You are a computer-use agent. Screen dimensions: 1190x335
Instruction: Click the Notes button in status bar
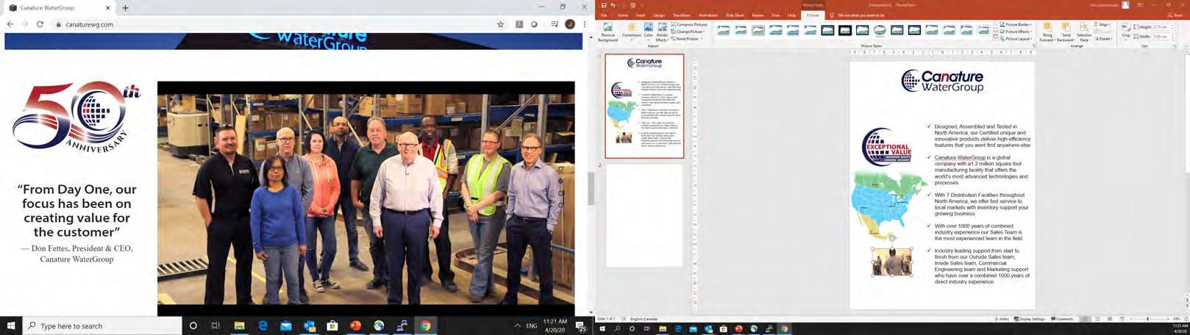[1002, 319]
